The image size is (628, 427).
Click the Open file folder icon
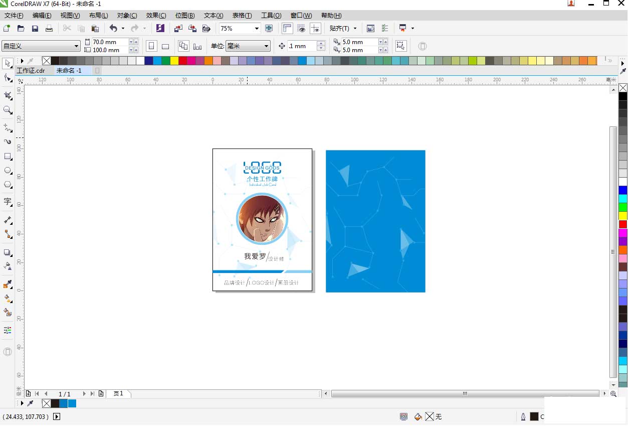[x=21, y=29]
